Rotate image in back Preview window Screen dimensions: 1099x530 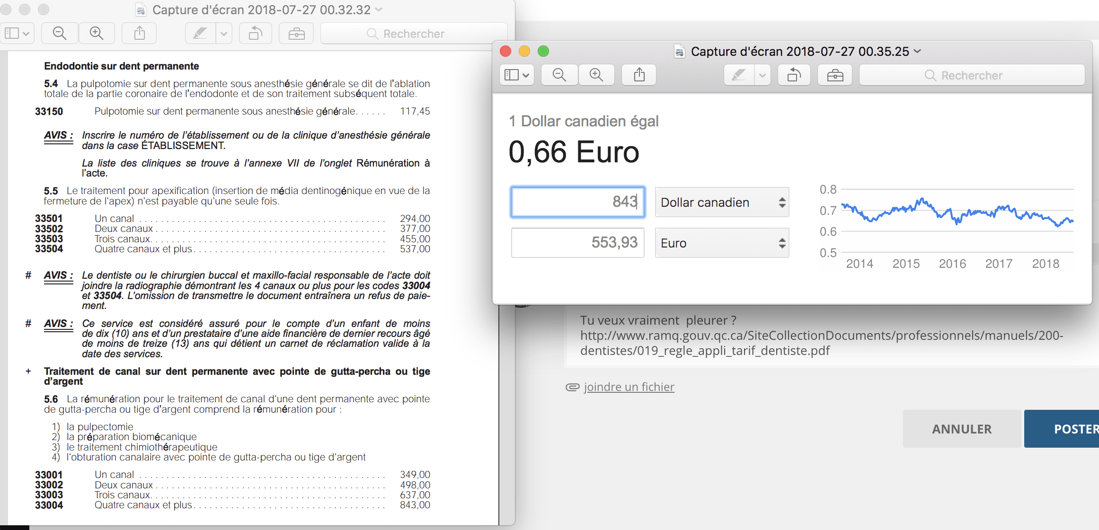pos(256,33)
